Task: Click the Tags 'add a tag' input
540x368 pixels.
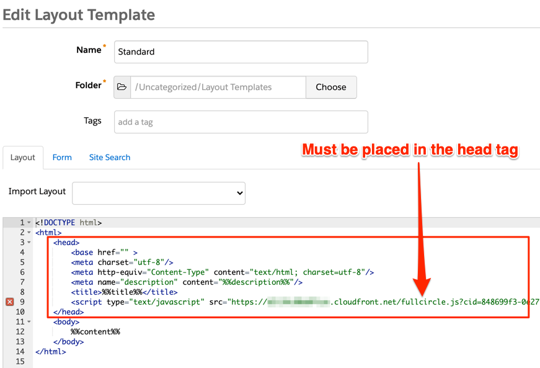Action: click(x=241, y=122)
